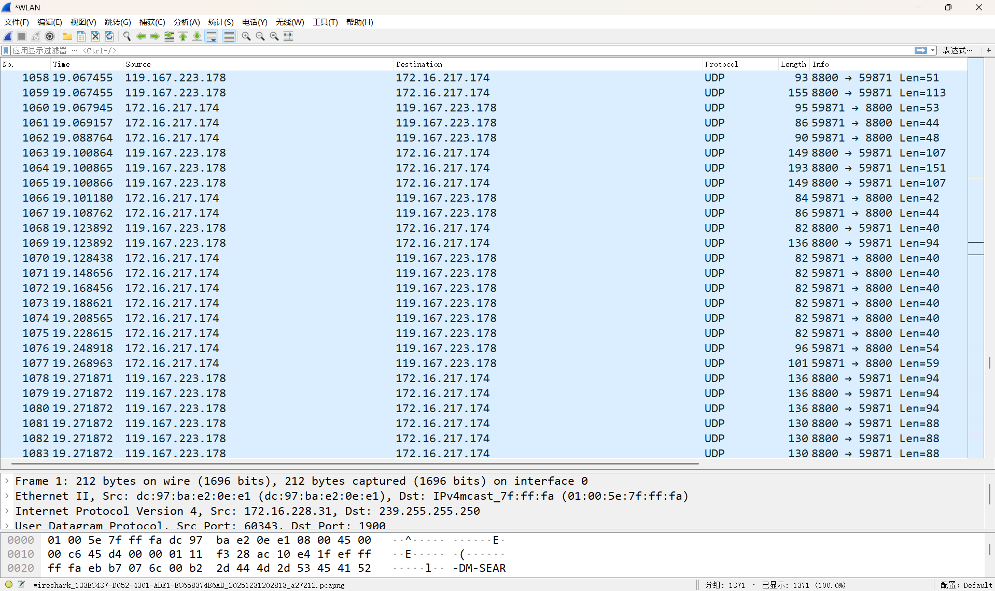This screenshot has width=995, height=591.
Task: Open a capture file folder icon
Action: tap(67, 36)
